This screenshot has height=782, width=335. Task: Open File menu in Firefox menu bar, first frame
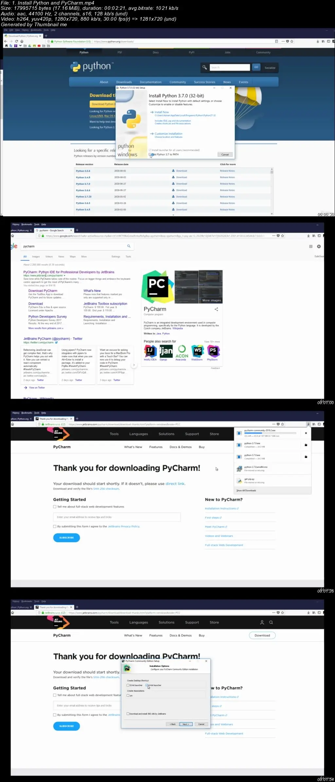pyautogui.click(x=6, y=30)
